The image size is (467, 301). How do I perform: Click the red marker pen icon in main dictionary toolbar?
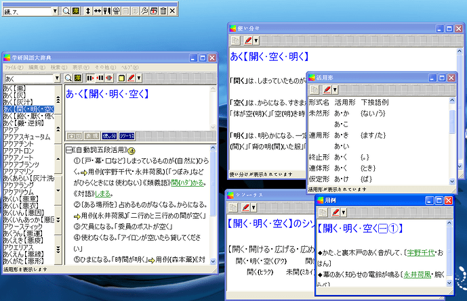[131, 78]
